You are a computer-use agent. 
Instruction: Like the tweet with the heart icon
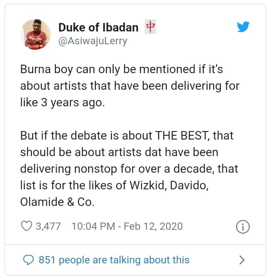pyautogui.click(x=27, y=226)
